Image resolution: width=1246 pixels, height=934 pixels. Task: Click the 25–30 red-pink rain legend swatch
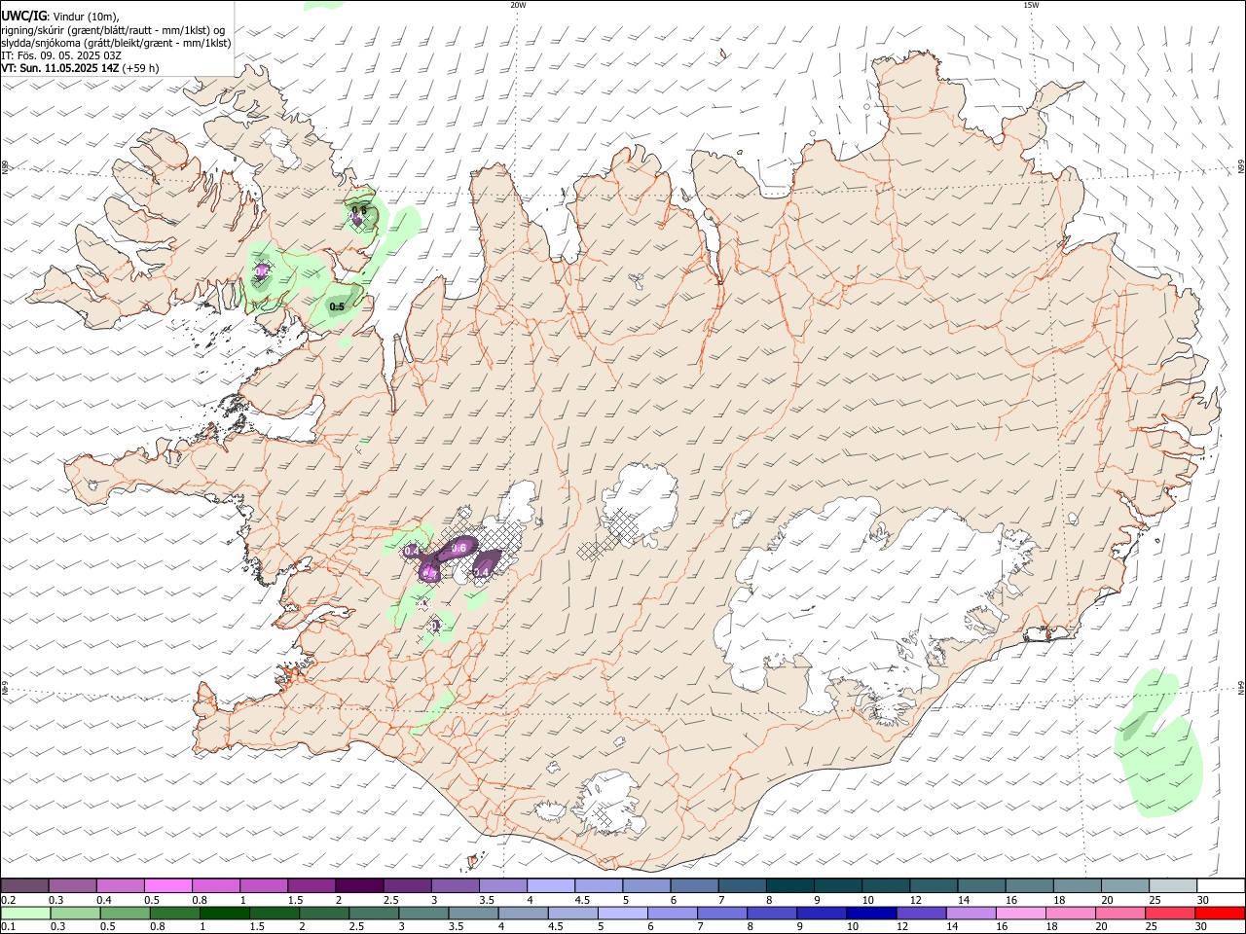[1170, 913]
